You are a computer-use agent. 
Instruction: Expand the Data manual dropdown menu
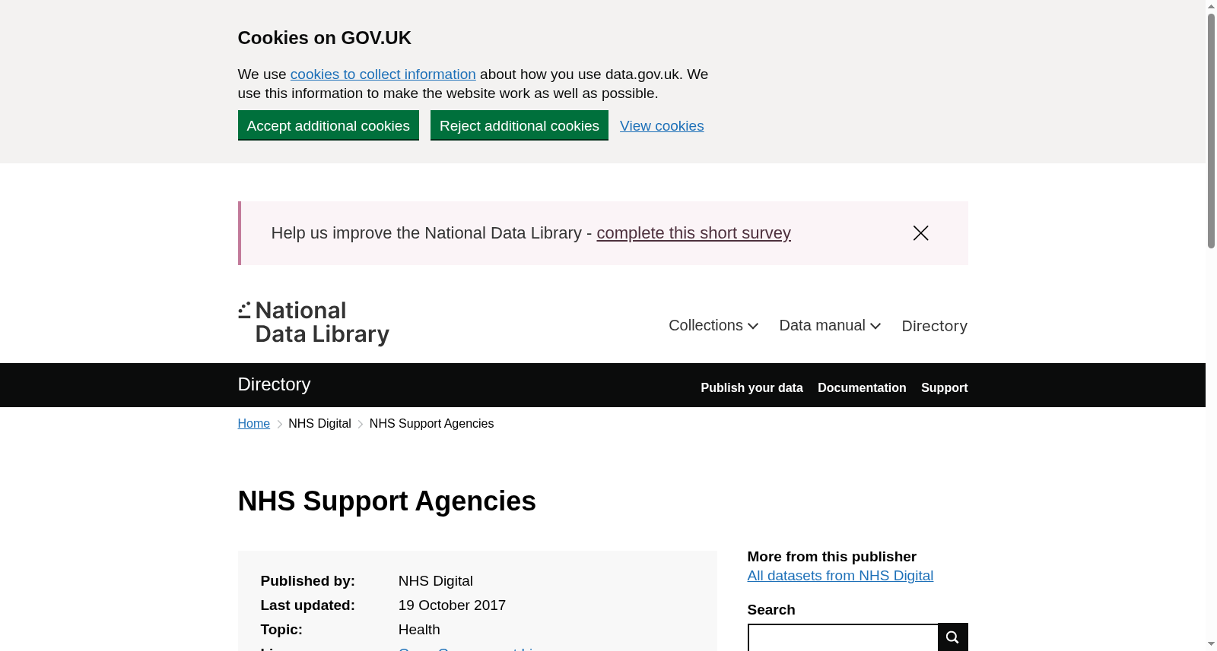tap(830, 326)
